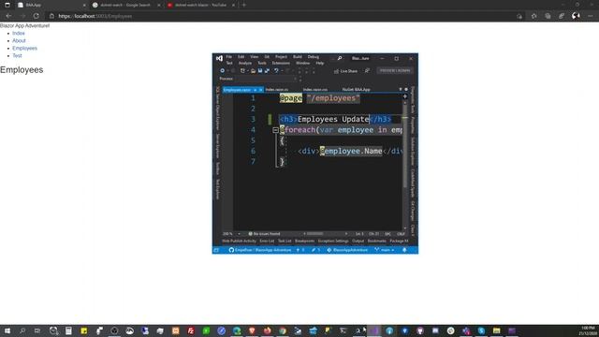The width and height of the screenshot is (599, 337).
Task: Open the main branch dropdown in status bar
Action: click(x=385, y=250)
